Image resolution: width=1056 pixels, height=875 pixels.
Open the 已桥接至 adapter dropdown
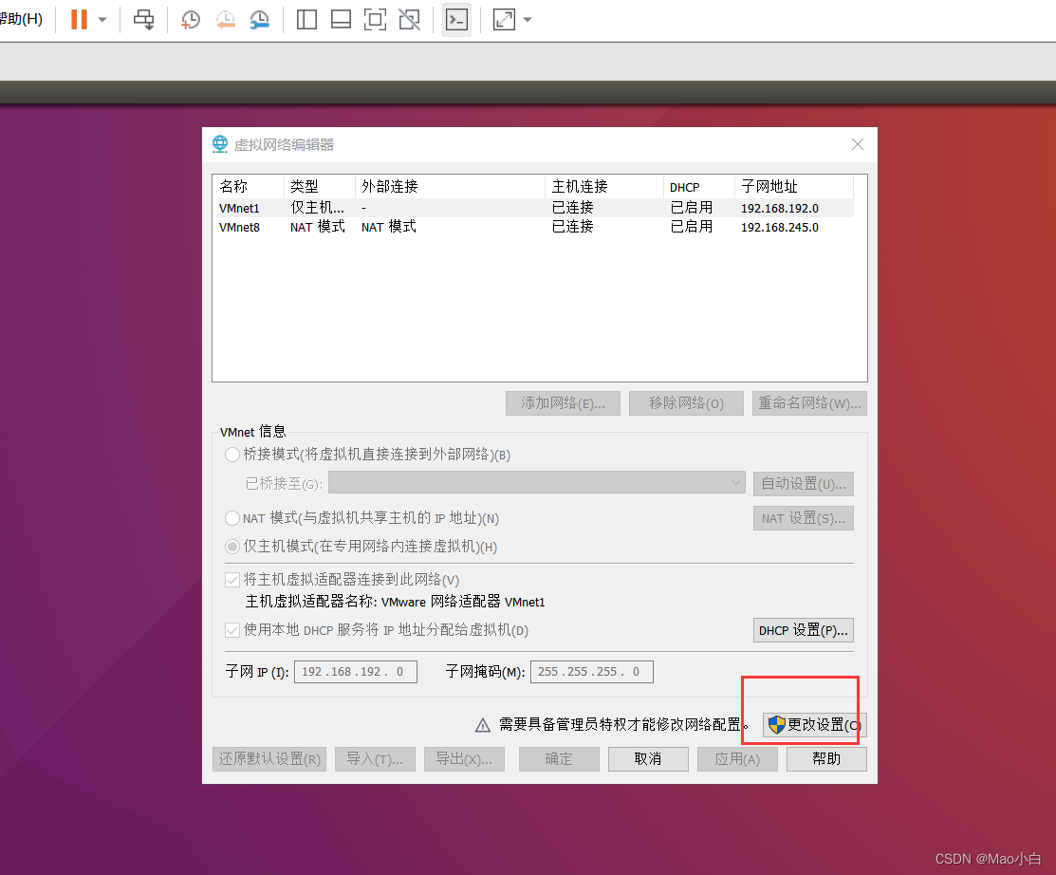click(537, 483)
